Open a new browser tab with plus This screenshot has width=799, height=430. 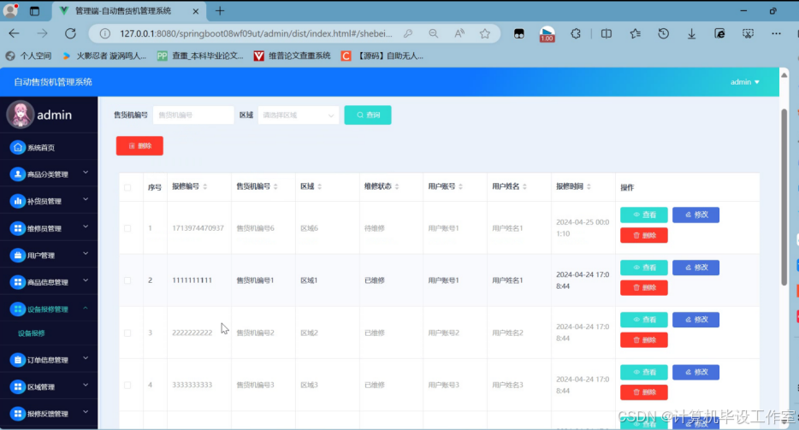pyautogui.click(x=220, y=11)
